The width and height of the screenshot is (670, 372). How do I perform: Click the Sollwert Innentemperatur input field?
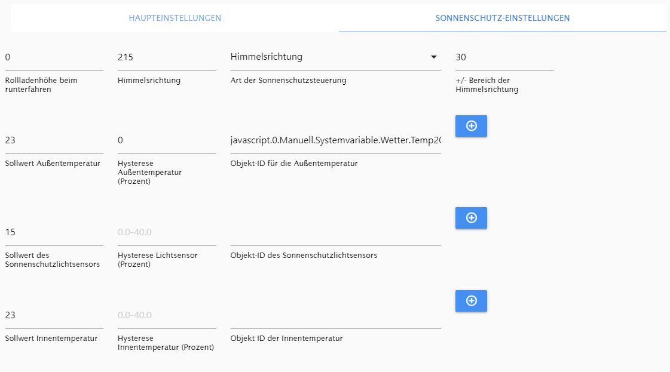(x=54, y=315)
